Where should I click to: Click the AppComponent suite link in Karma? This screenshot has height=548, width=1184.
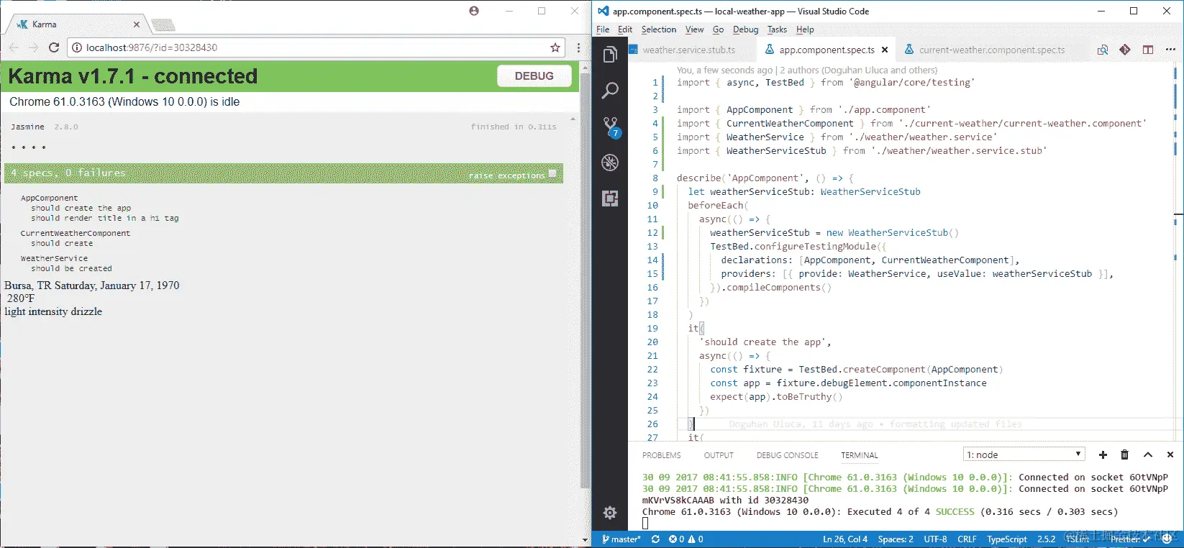(49, 198)
